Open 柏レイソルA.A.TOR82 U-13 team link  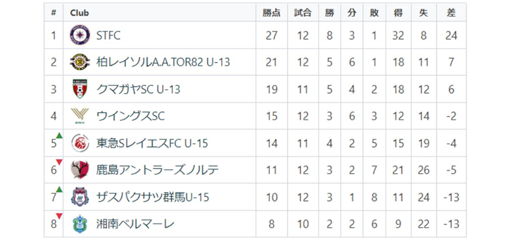tap(163, 62)
